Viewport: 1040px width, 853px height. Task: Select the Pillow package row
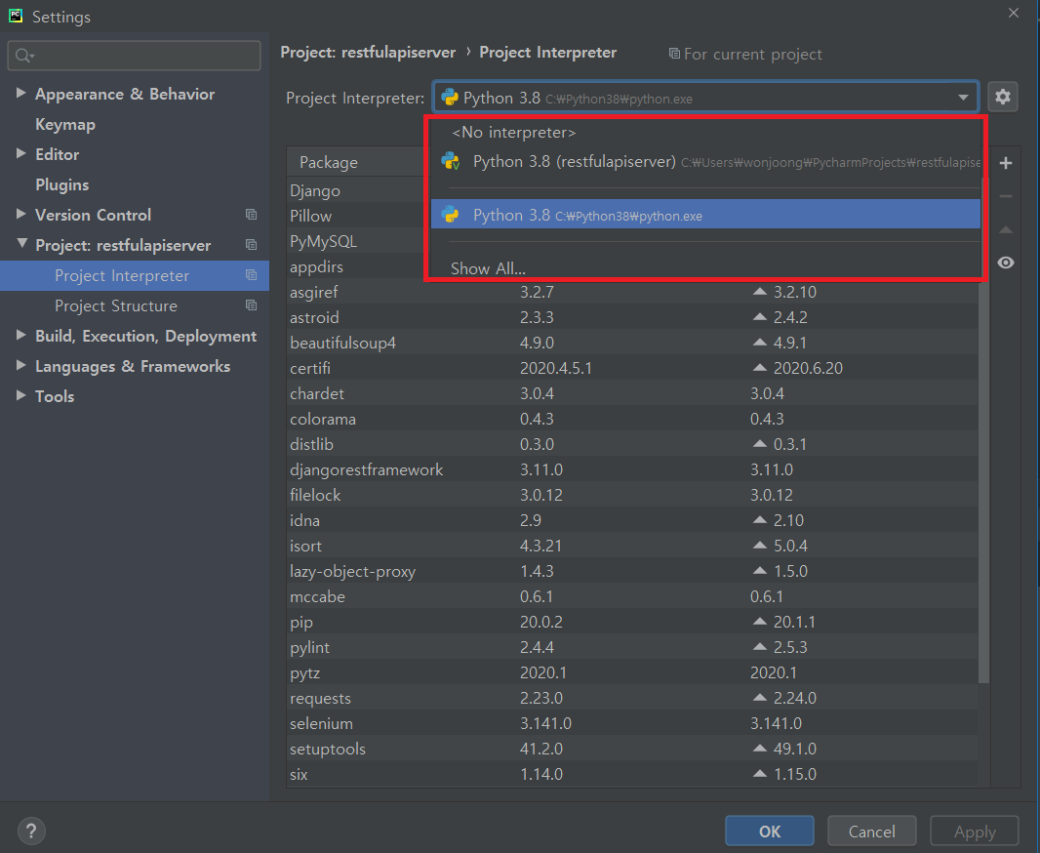[356, 217]
